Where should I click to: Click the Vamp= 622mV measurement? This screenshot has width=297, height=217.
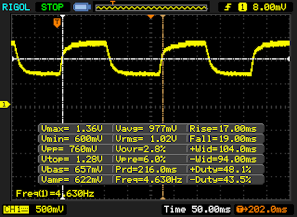pos(72,179)
